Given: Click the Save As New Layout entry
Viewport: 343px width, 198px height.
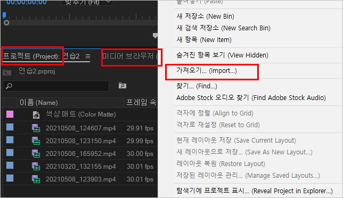Looking at the screenshot, I should pyautogui.click(x=244, y=152).
